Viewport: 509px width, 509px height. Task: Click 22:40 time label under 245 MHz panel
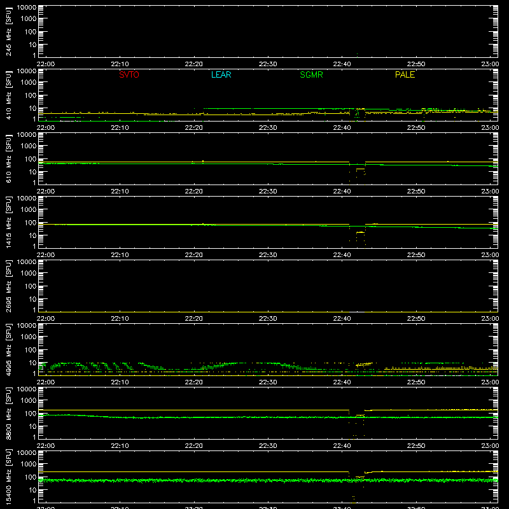tap(342, 64)
